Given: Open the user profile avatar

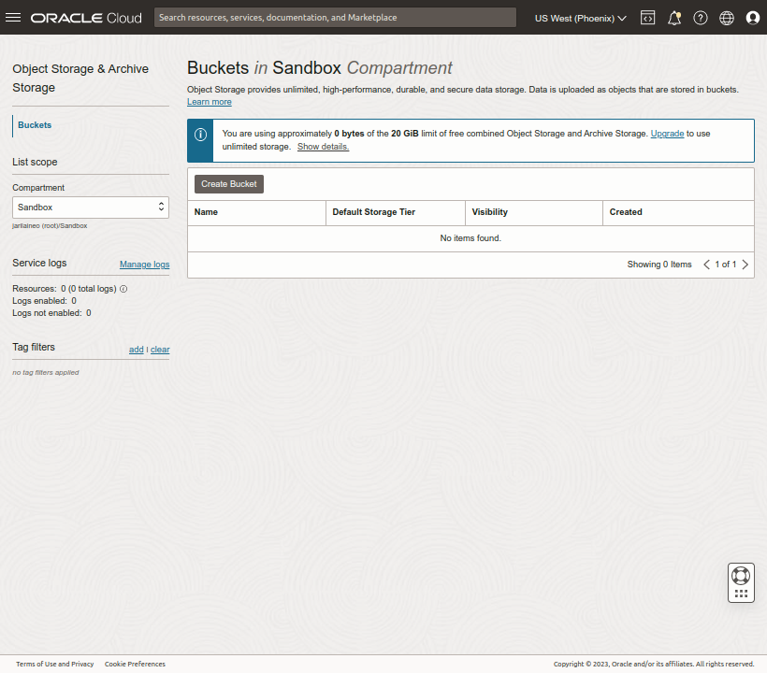Looking at the screenshot, I should pos(753,18).
